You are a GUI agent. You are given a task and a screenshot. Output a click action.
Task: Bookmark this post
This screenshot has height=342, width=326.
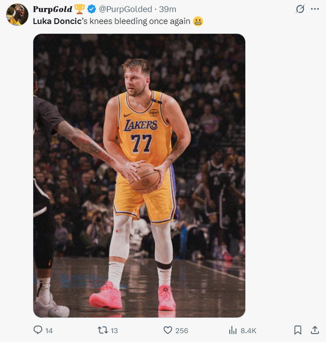[x=298, y=330]
